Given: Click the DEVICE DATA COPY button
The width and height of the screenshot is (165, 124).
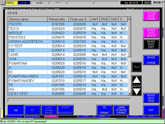Looking at the screenshot, I should pyautogui.click(x=151, y=44).
